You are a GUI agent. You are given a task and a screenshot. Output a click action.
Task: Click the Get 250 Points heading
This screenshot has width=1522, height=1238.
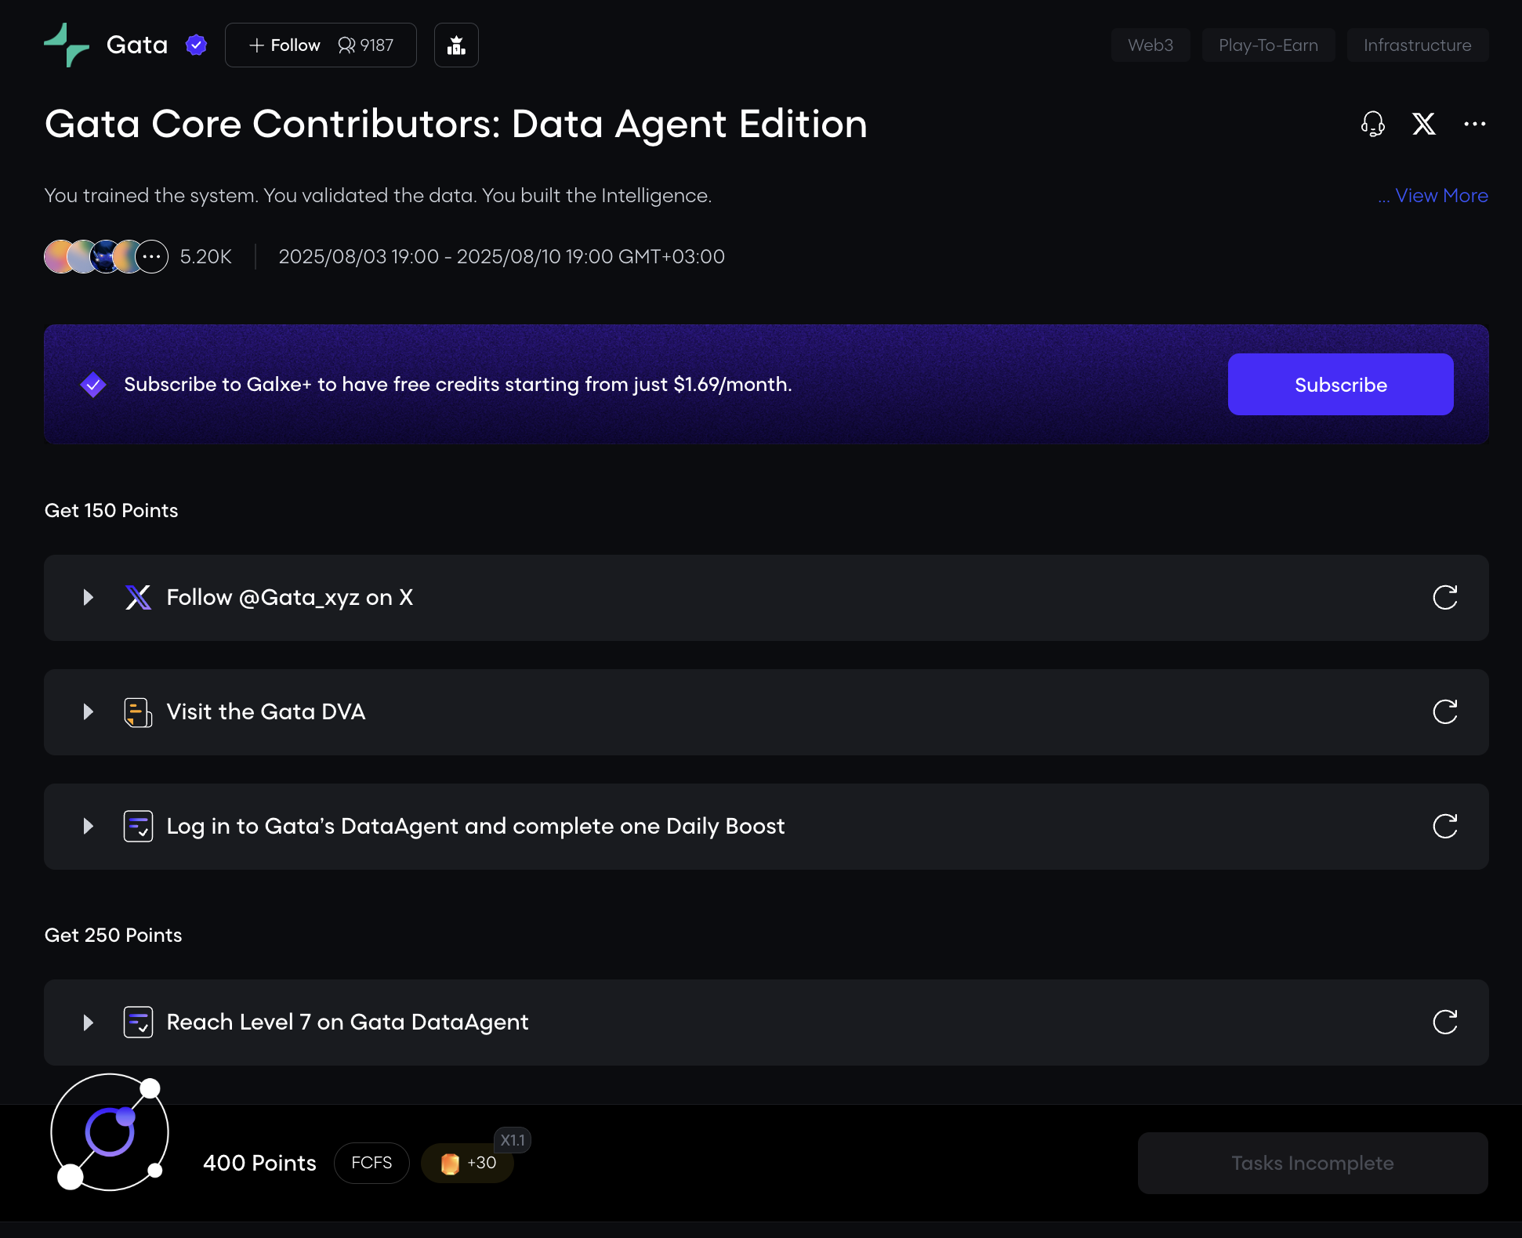click(x=113, y=935)
